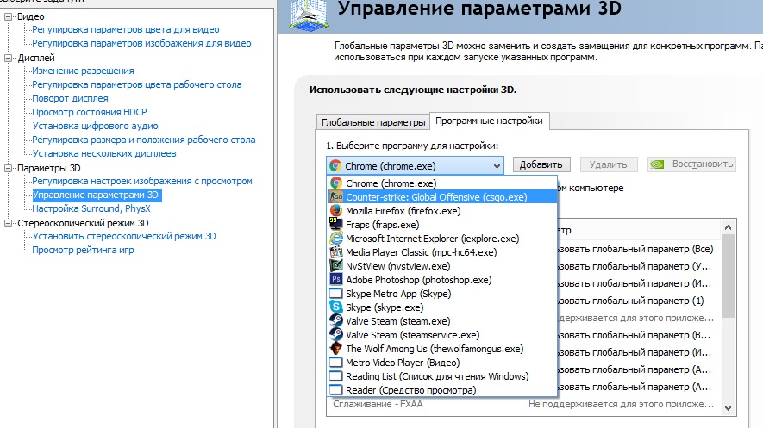The height and width of the screenshot is (428, 763).
Task: Click the Reading List icon
Action: coord(335,376)
